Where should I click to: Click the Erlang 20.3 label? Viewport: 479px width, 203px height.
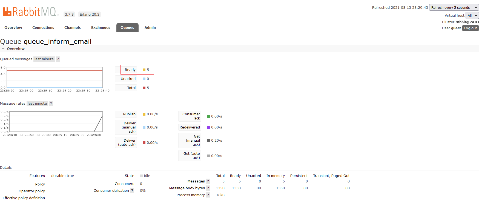90,14
